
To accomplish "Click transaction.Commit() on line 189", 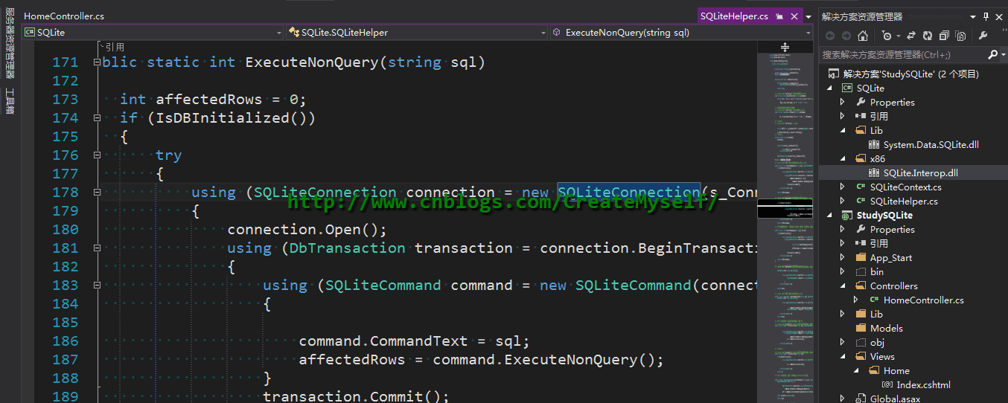I will click(x=356, y=396).
